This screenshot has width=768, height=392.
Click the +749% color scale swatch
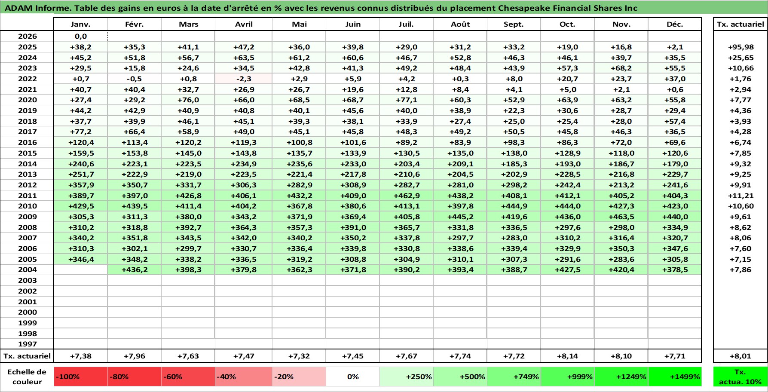(x=514, y=377)
